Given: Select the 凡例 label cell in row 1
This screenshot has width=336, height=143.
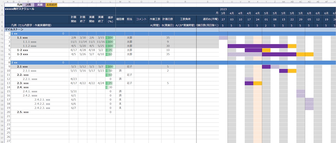Looking at the screenshot, I should pyautogui.click(x=20, y=5).
